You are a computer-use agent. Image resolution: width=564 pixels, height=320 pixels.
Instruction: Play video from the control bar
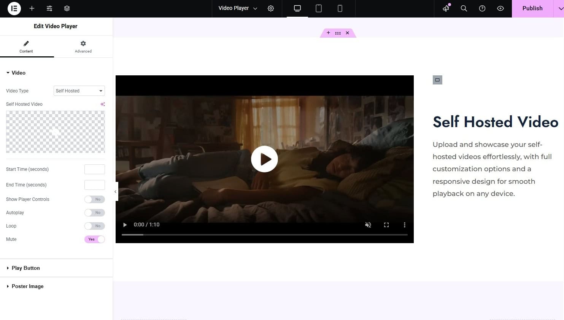pyautogui.click(x=125, y=225)
